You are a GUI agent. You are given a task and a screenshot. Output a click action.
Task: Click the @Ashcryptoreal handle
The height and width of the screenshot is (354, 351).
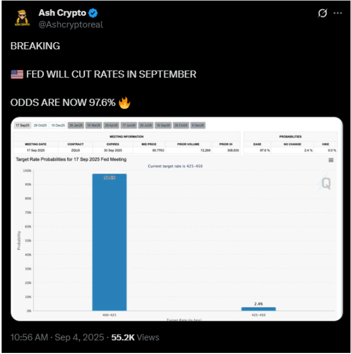point(70,25)
